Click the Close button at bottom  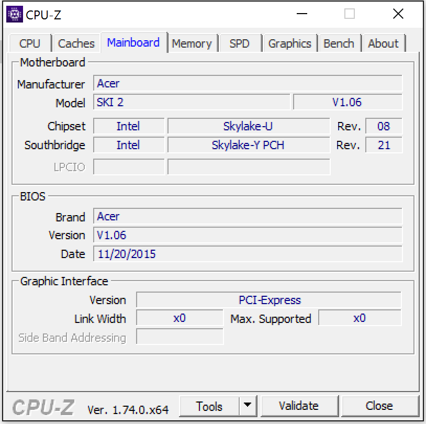379,406
